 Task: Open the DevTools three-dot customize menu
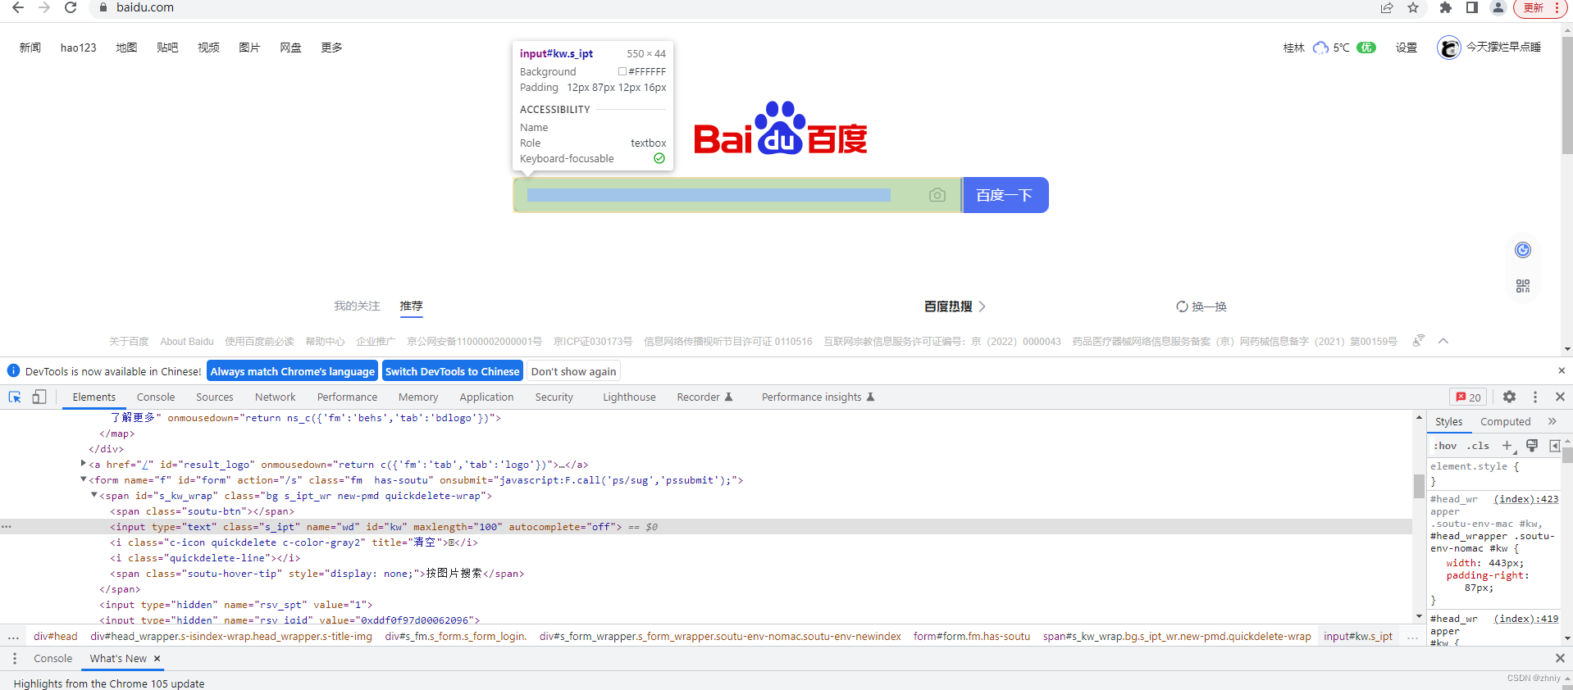coord(1535,397)
